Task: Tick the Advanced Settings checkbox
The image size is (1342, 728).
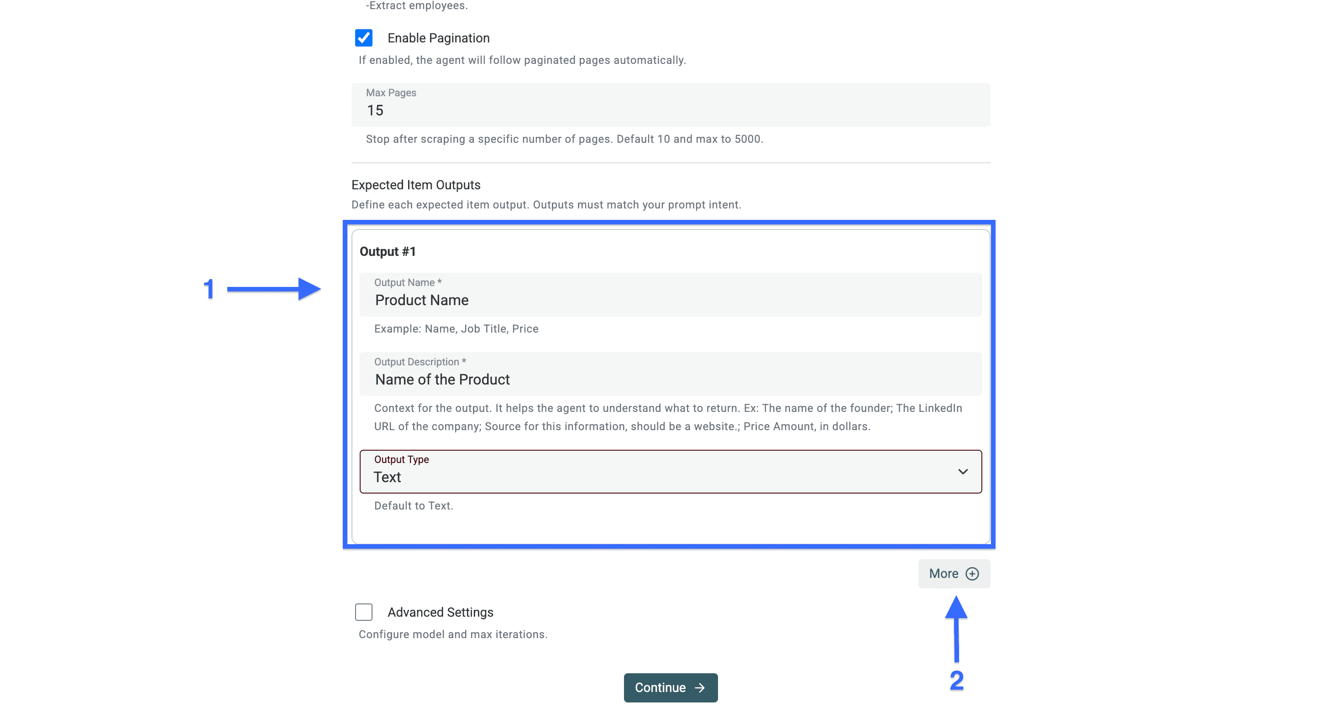Action: [364, 612]
